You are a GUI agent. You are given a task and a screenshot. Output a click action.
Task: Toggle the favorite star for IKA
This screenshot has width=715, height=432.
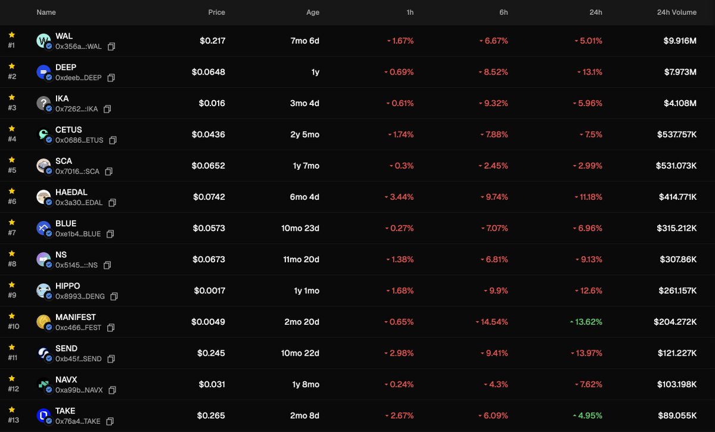pyautogui.click(x=12, y=98)
